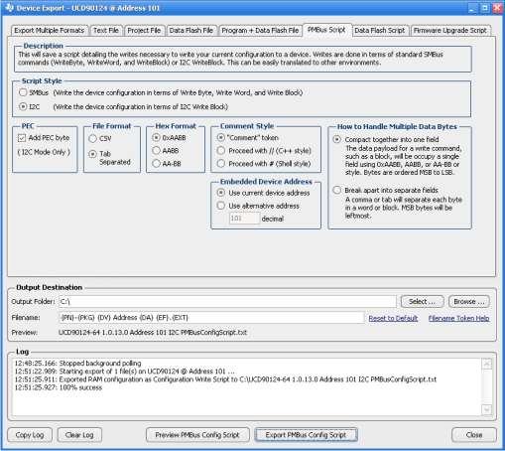Switch to Export Multiple Formats tab
The width and height of the screenshot is (505, 451).
pyautogui.click(x=50, y=31)
